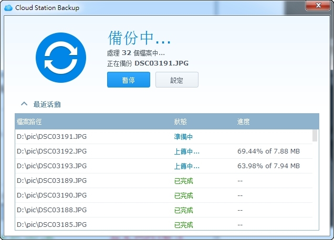Click the 檔案路徑 column header
Image resolution: width=334 pixels, height=240 pixels.
pyautogui.click(x=29, y=122)
